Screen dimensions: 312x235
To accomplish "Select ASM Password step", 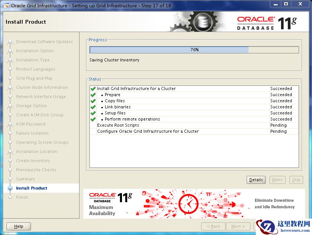I will [31, 124].
